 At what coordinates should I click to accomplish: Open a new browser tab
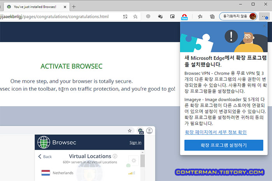click(74, 7)
